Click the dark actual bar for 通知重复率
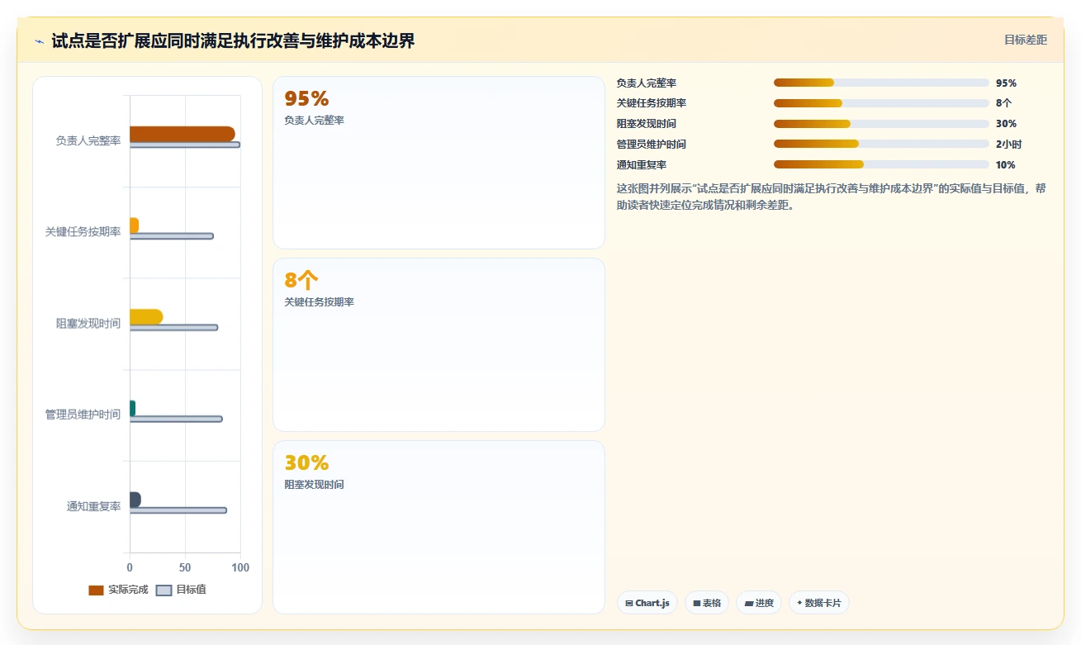Image resolution: width=1081 pixels, height=645 pixels. coord(135,500)
